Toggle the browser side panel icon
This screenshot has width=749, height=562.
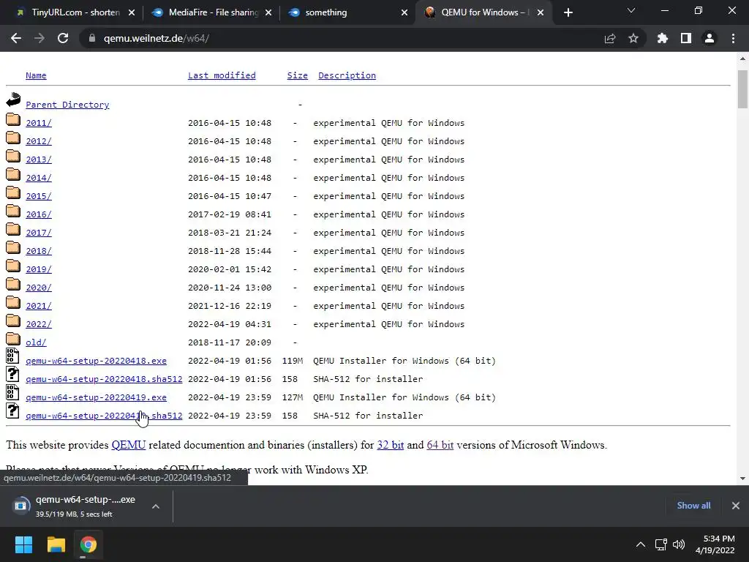point(686,38)
